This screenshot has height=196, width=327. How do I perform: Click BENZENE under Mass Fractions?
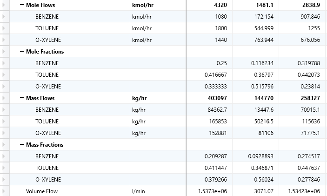point(47,156)
